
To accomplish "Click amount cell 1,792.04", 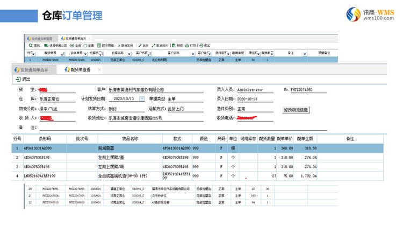I will click(x=305, y=176).
